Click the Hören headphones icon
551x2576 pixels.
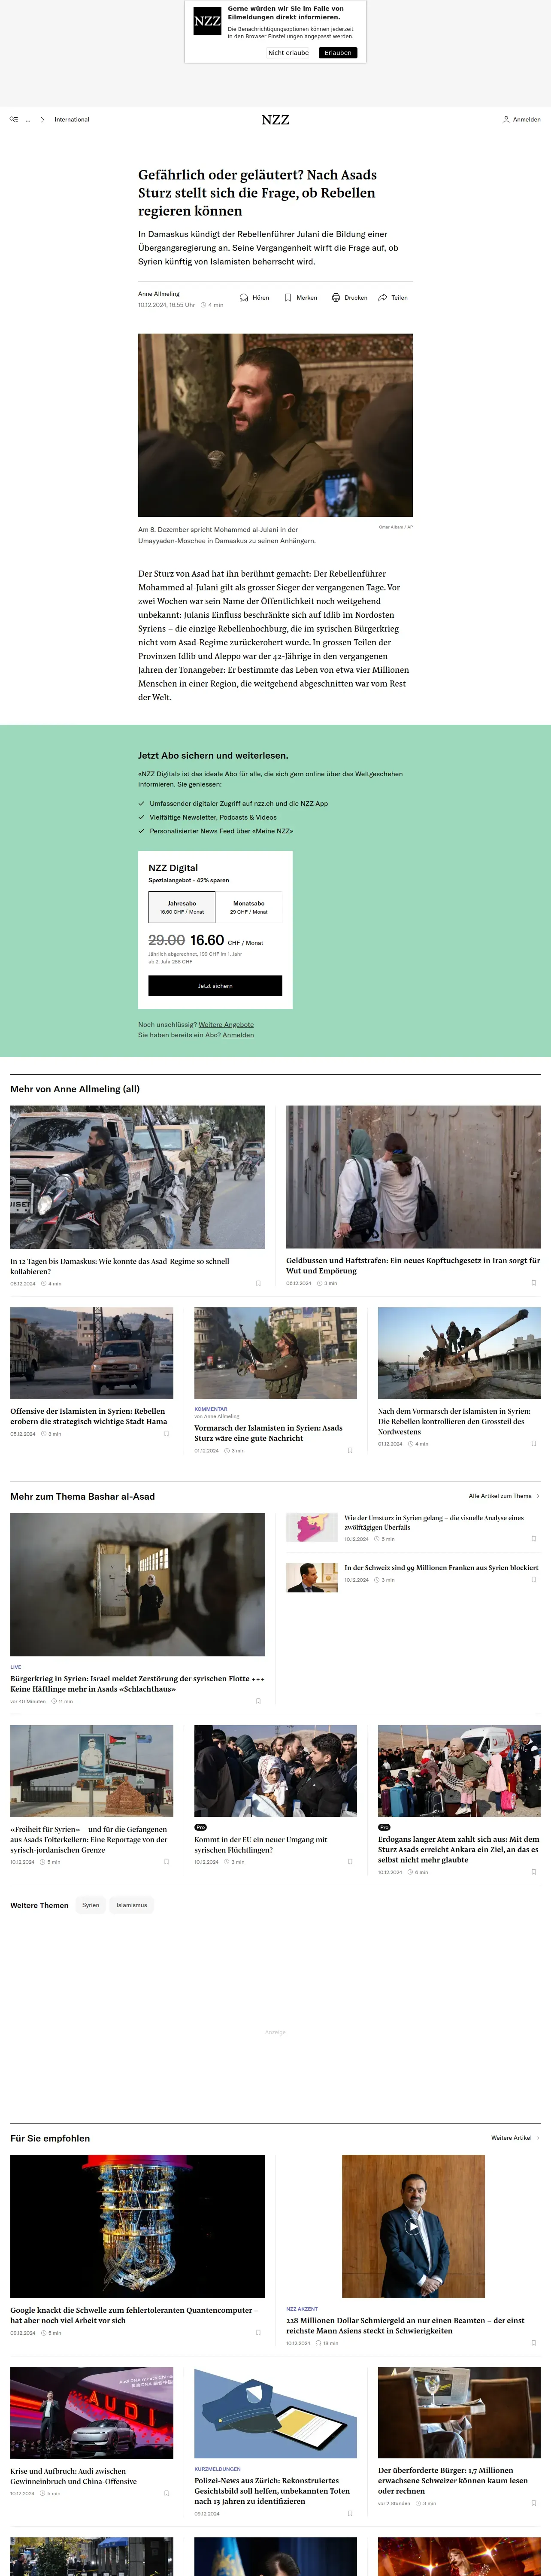tap(244, 297)
